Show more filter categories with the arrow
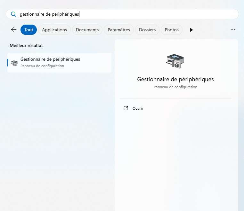 coord(191,30)
